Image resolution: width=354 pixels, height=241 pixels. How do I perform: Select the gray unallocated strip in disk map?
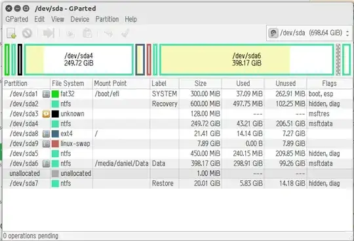[x=338, y=60]
